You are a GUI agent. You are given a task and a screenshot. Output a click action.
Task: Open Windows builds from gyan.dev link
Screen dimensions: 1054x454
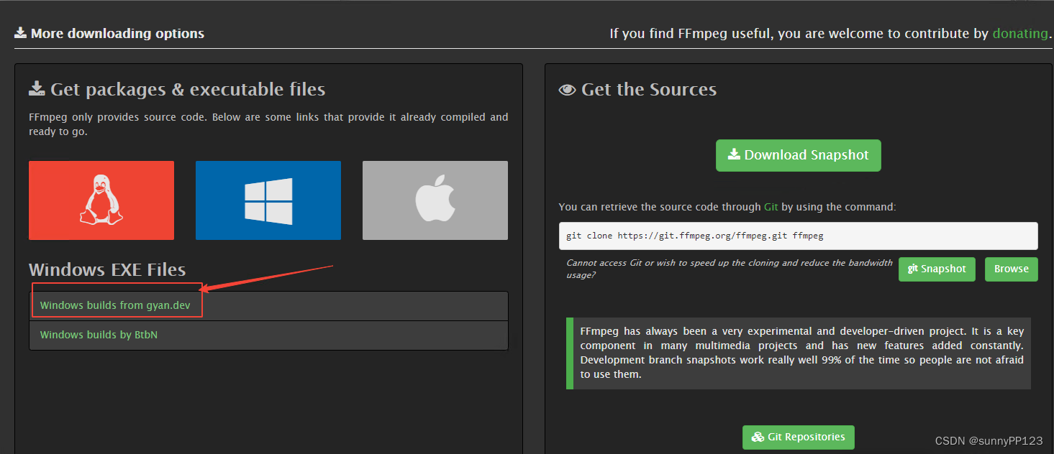tap(115, 305)
